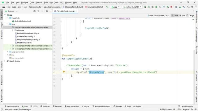Open Notifications side panel
Screen dimensions: 198x111
(x=196, y=17)
